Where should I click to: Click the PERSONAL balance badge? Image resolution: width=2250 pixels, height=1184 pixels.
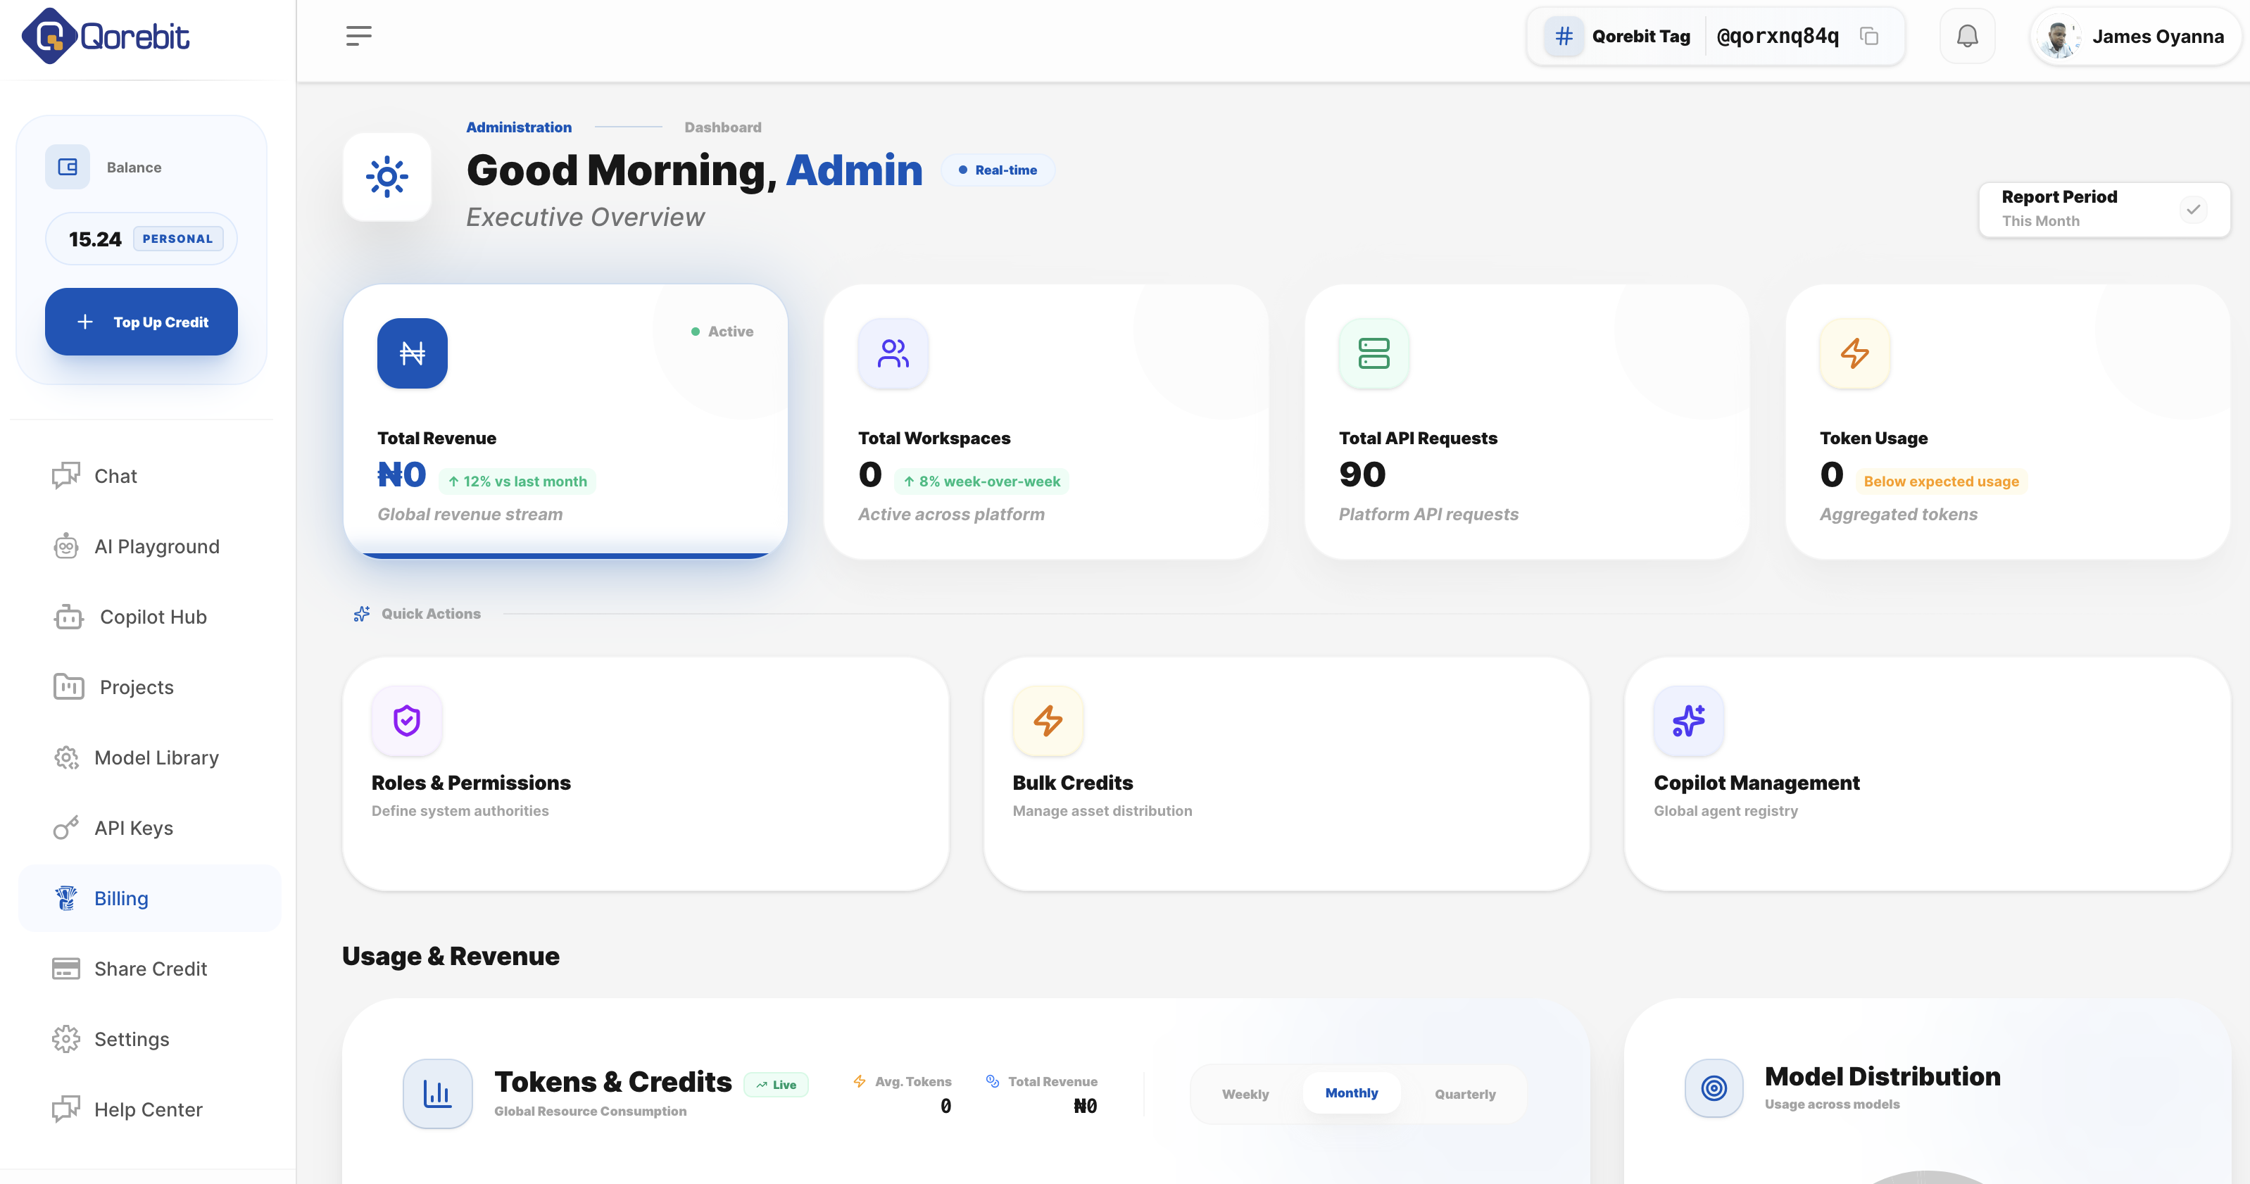tap(177, 239)
